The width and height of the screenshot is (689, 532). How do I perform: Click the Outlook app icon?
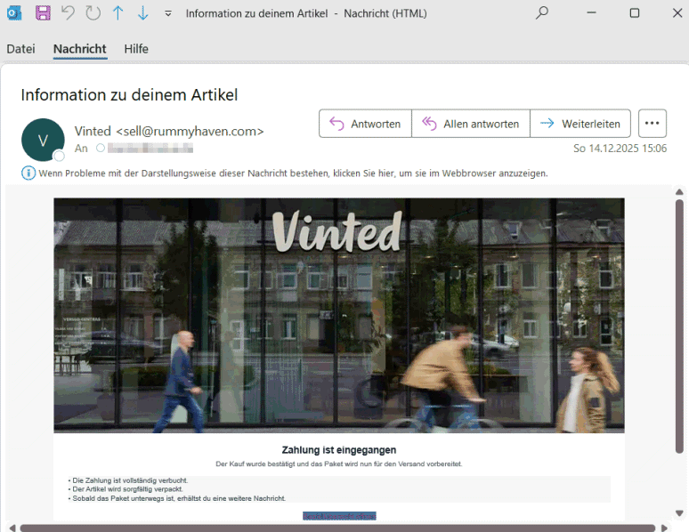12,13
